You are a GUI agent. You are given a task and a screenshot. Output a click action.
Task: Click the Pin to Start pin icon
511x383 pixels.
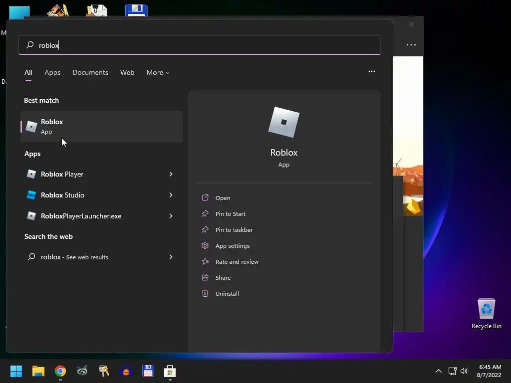205,213
